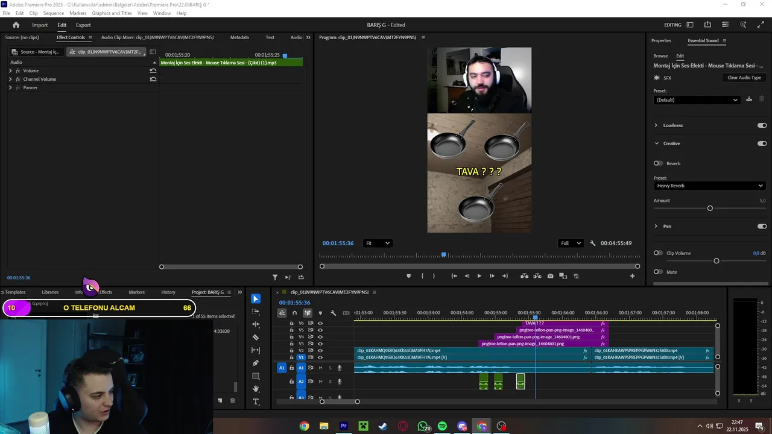Open the Full playback resolution dropdown
Viewport: 772px width, 434px height.
[x=571, y=244]
